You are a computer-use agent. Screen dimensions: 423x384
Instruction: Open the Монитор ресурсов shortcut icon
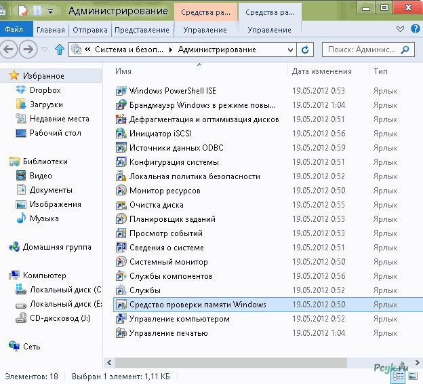tap(121, 191)
